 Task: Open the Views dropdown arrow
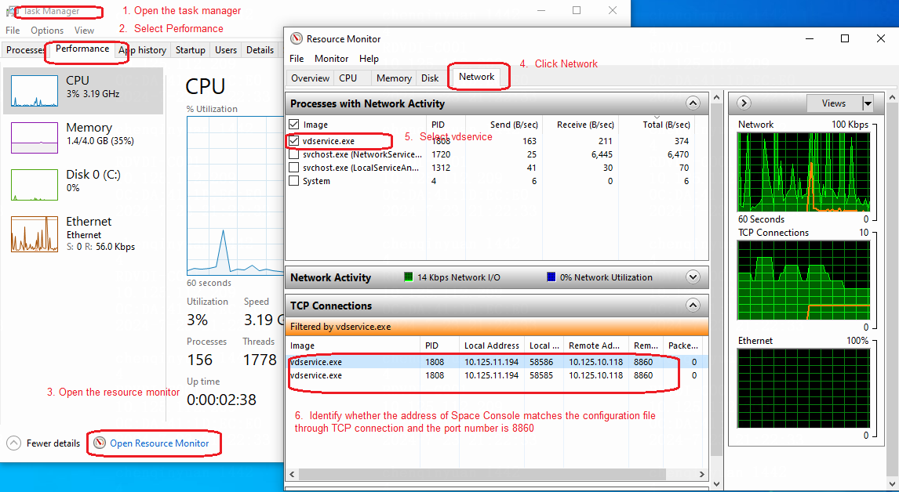click(868, 103)
